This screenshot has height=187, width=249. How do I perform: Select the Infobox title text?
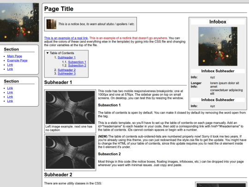tap(218, 22)
